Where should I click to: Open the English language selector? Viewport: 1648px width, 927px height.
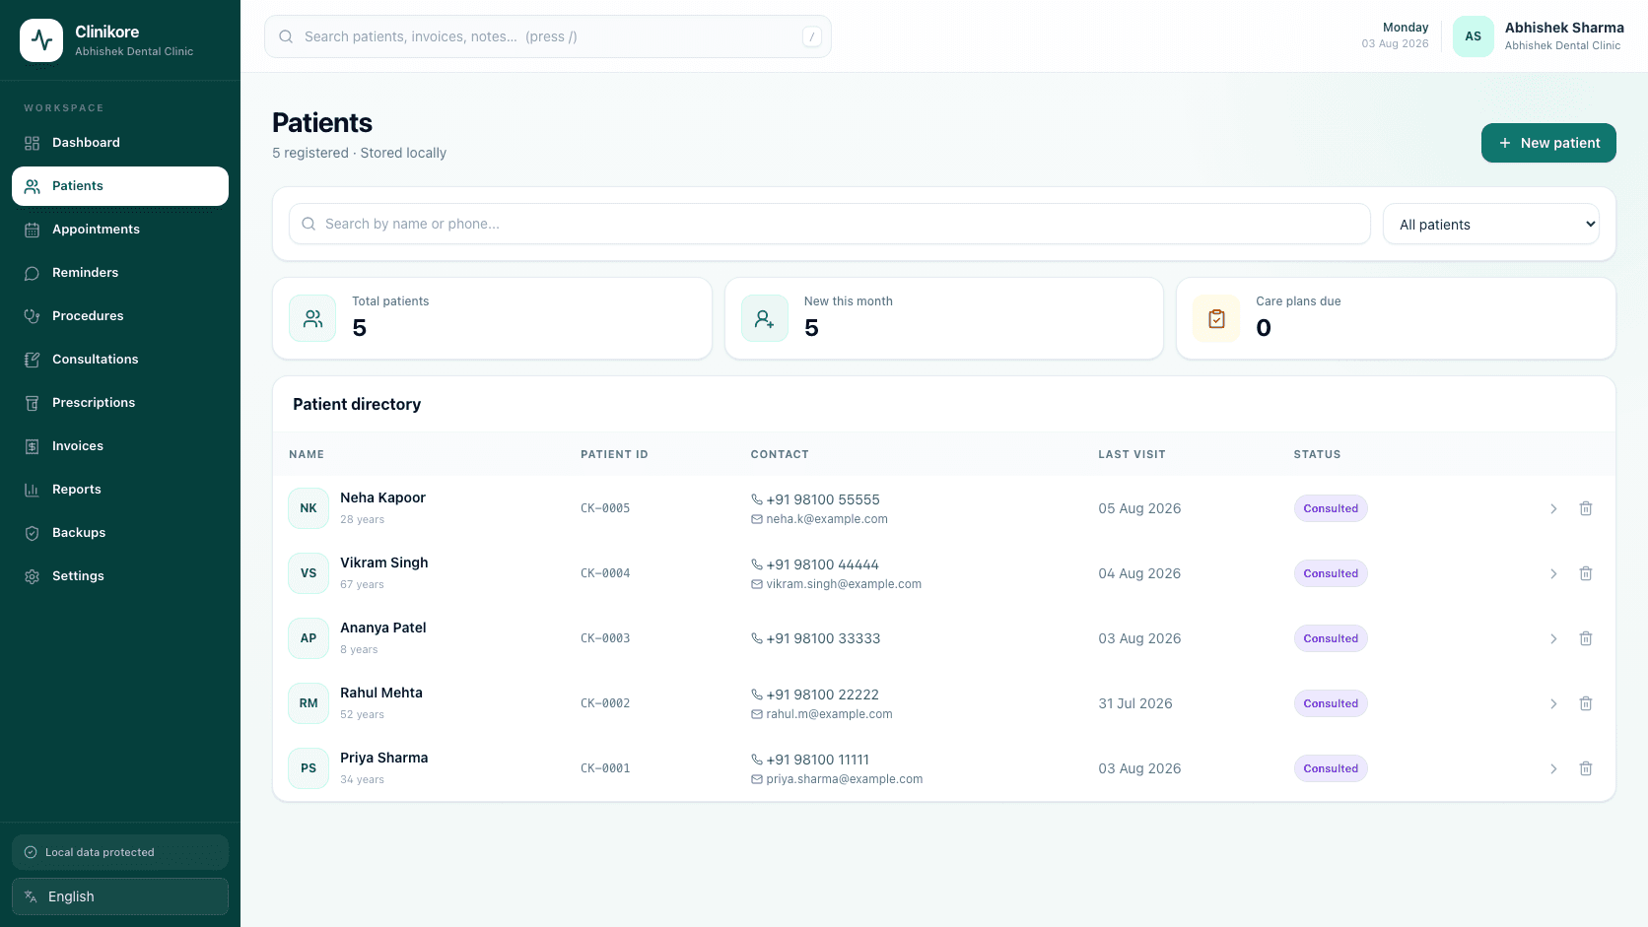point(120,896)
